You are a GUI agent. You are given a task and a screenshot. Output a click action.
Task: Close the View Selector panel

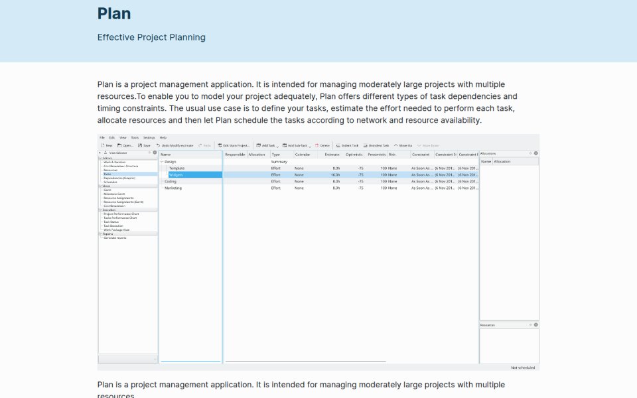coord(155,153)
